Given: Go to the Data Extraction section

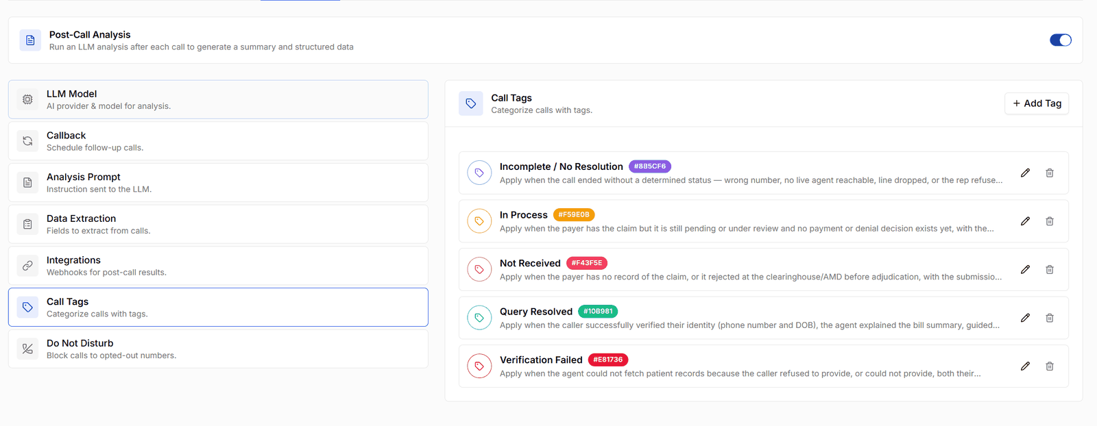Looking at the screenshot, I should pos(218,224).
